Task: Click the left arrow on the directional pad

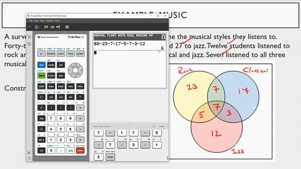Action: 70,70
